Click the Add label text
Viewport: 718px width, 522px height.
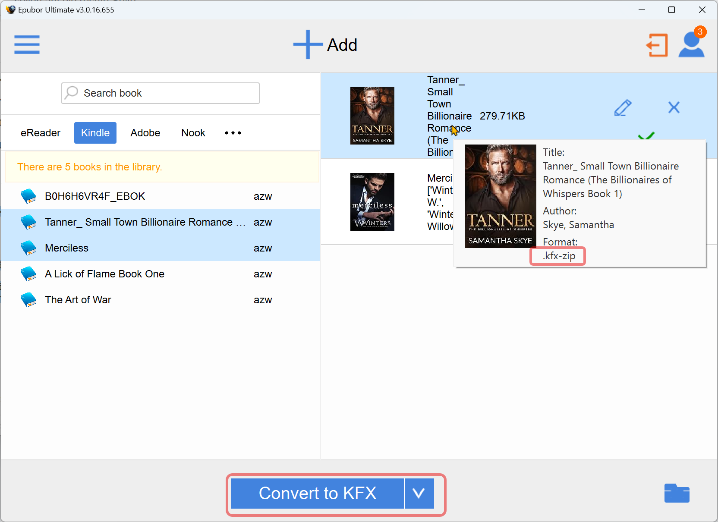pyautogui.click(x=342, y=45)
